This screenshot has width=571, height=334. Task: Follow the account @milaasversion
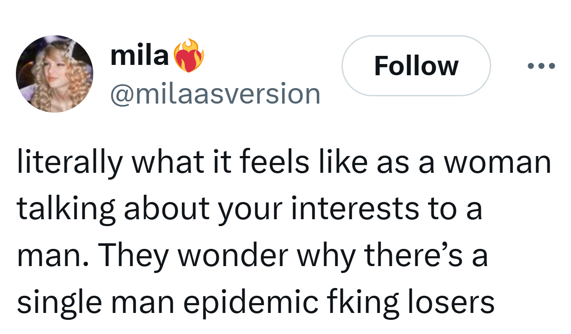click(415, 65)
